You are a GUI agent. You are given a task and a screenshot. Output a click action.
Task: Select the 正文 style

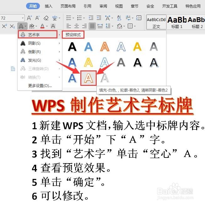[x=156, y=22]
